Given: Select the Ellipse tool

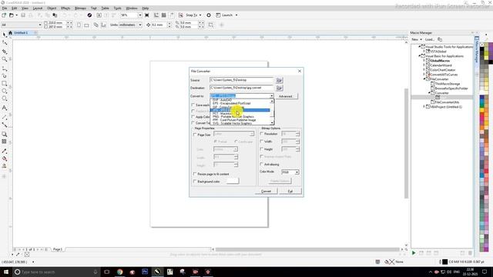Looking at the screenshot, I should pos(5,91).
